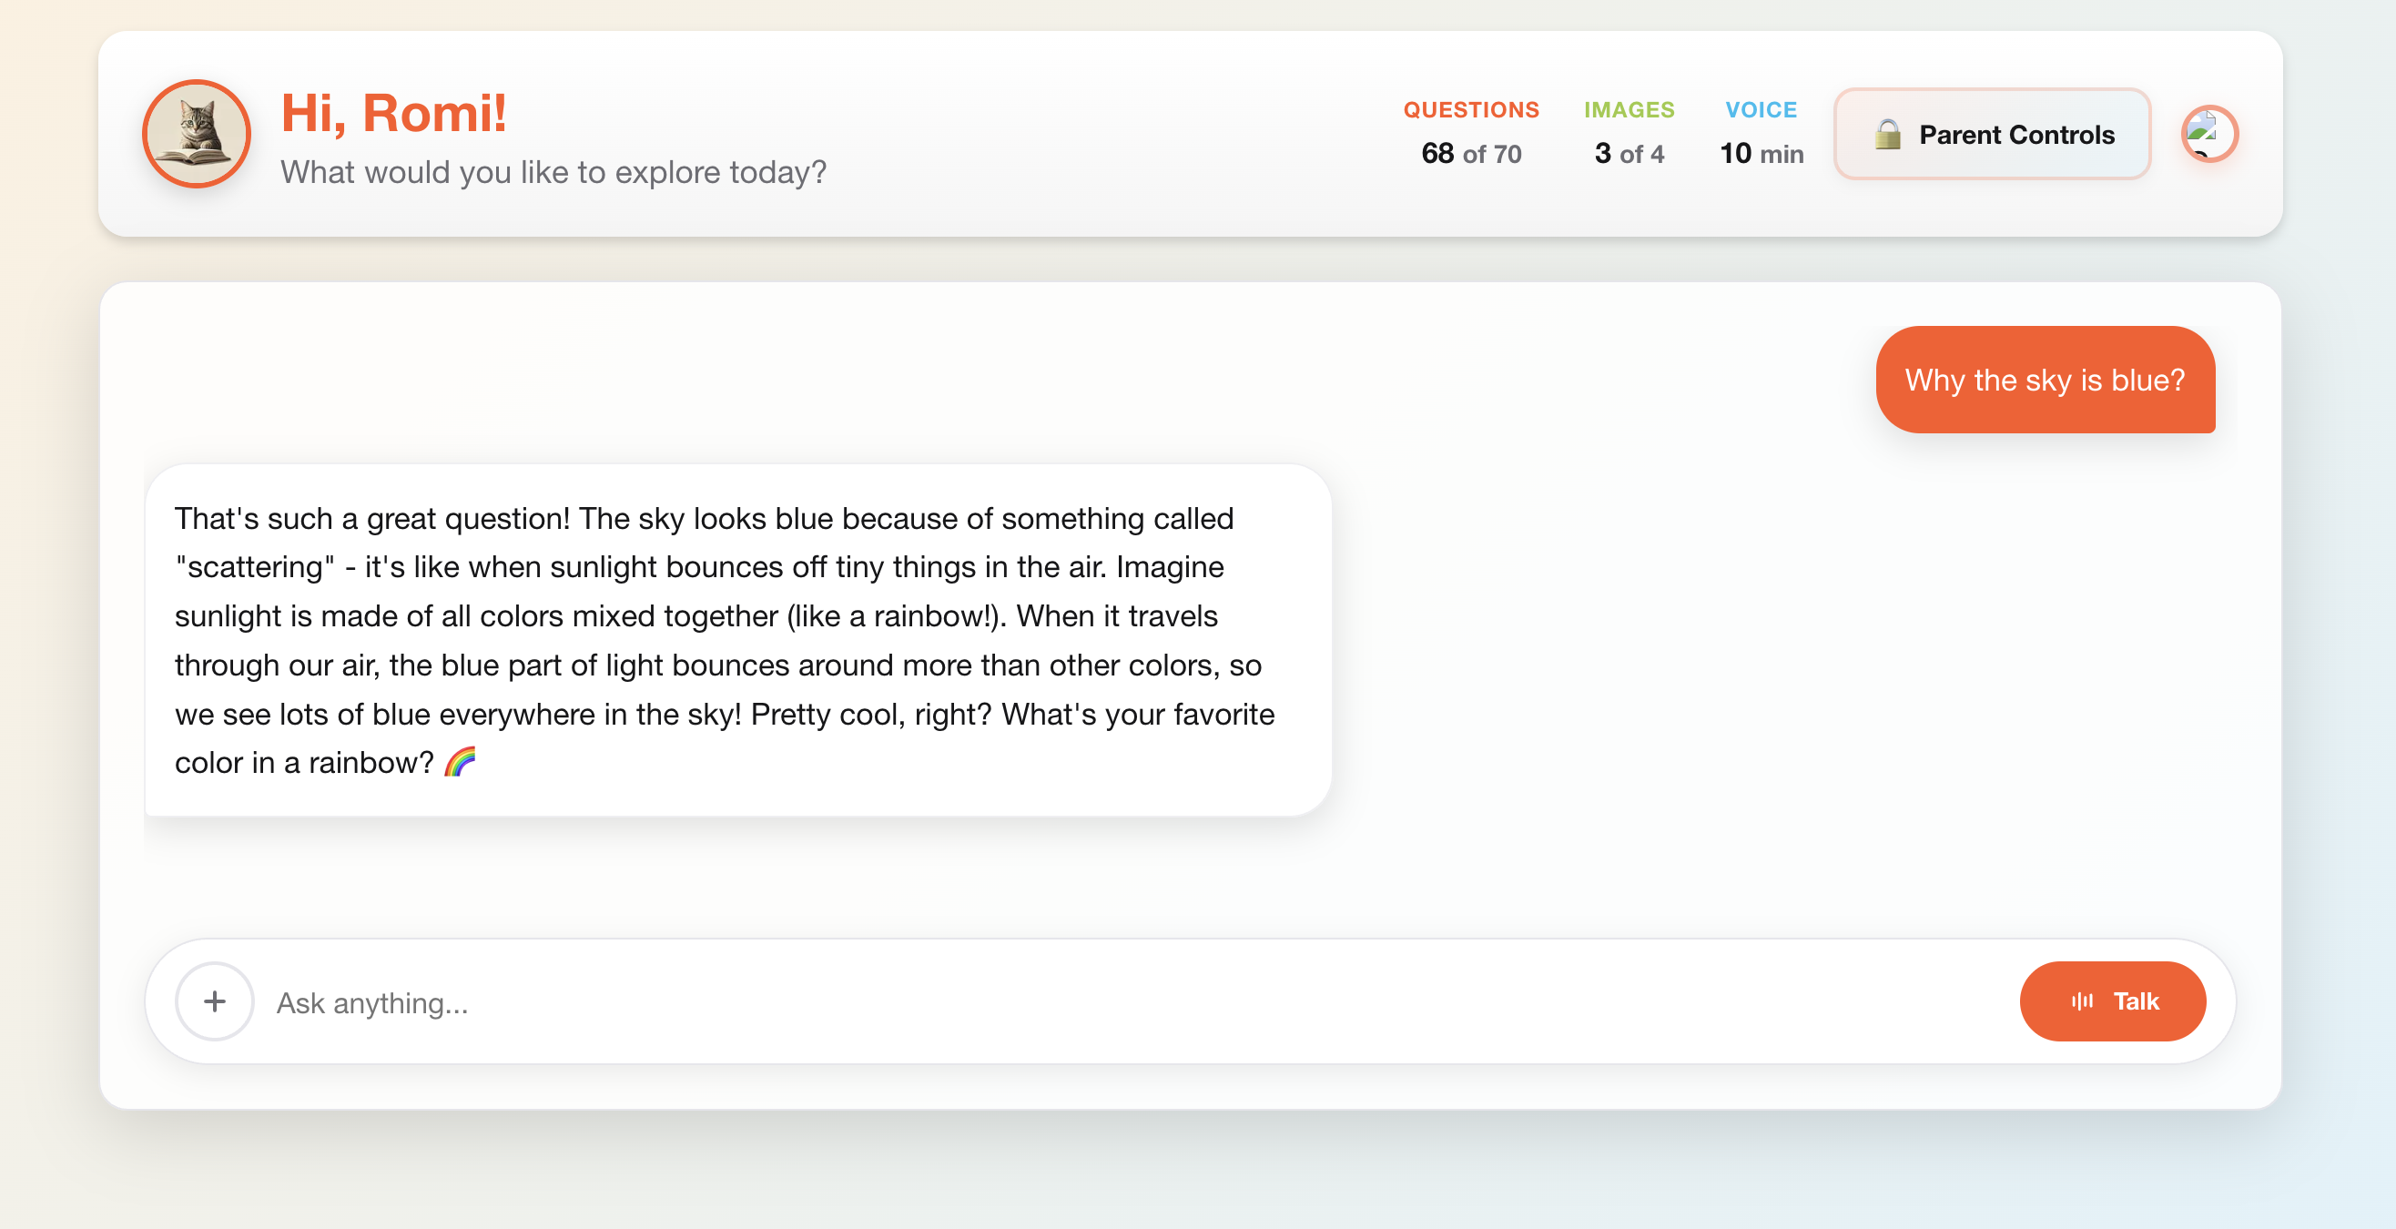The width and height of the screenshot is (2396, 1229).
Task: Click the waveform icon inside the Talk button
Action: tap(2084, 1001)
